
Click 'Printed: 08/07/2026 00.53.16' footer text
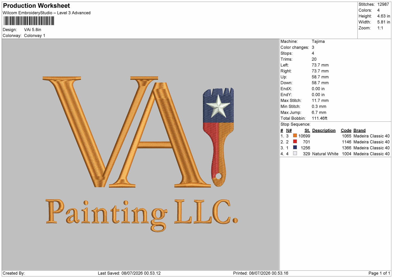261,273
